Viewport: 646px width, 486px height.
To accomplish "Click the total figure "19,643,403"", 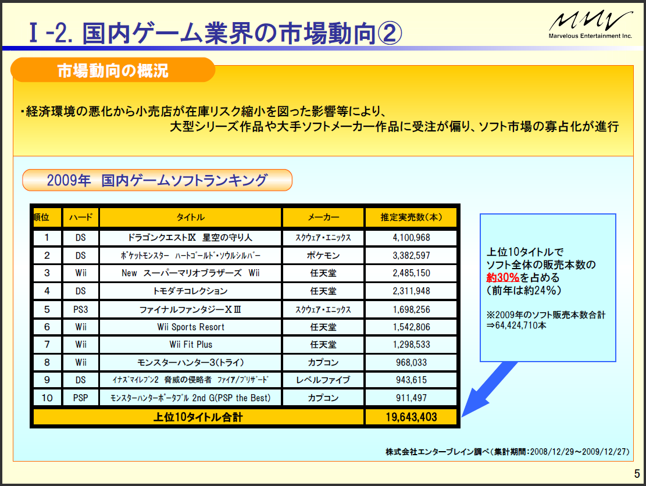I will 411,417.
